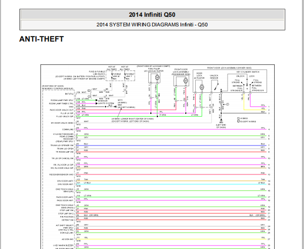The width and height of the screenshot is (304, 249).
Task: Click the blue TRUNK LID OPENER SW wire
Action: [171, 146]
